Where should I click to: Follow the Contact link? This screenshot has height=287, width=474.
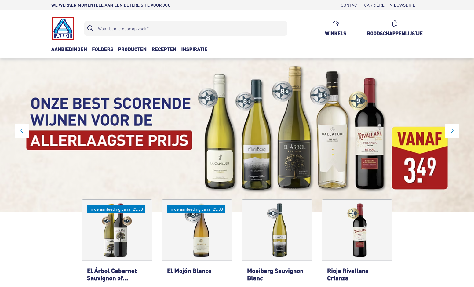350,5
